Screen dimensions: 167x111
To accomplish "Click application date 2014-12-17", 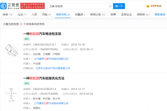I will tap(78, 89).
